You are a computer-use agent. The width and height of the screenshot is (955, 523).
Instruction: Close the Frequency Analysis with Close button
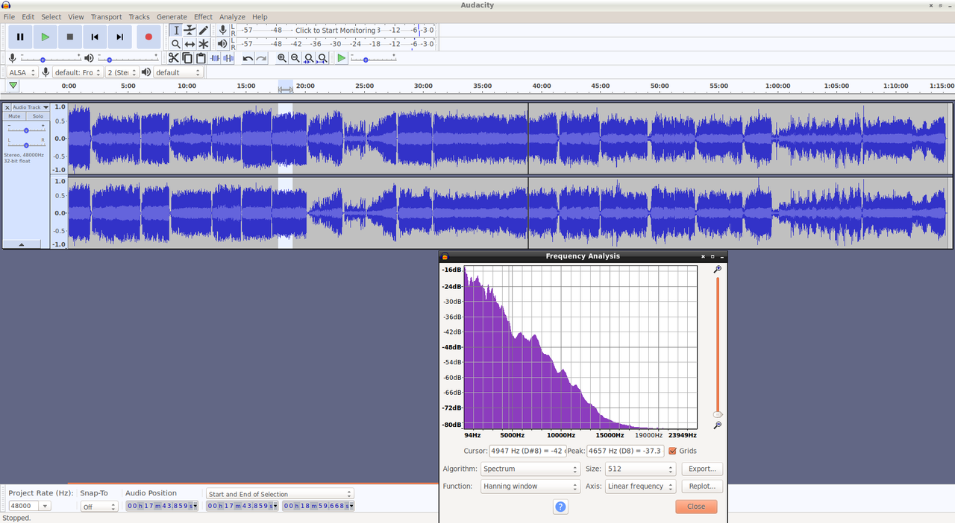coord(696,507)
